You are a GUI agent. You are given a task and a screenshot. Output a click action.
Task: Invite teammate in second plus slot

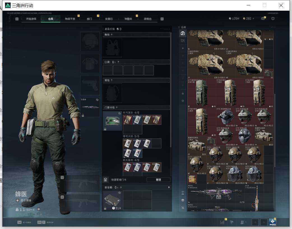264,222
